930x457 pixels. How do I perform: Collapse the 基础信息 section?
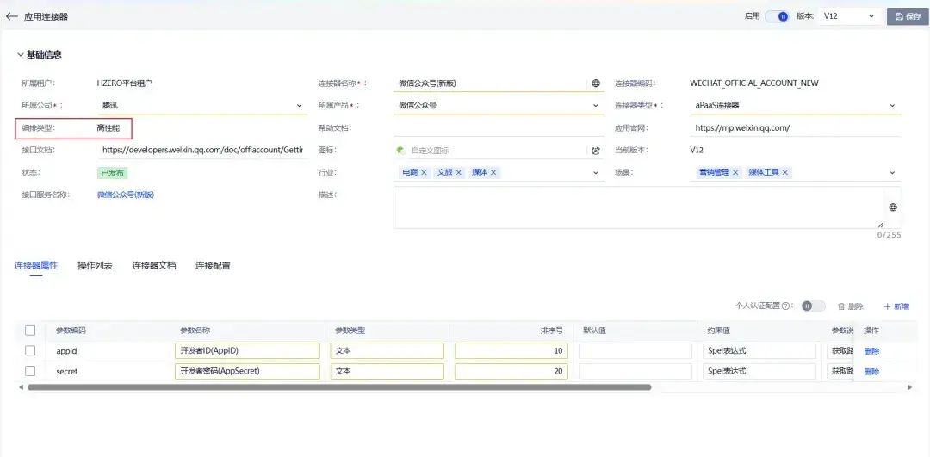tap(21, 54)
